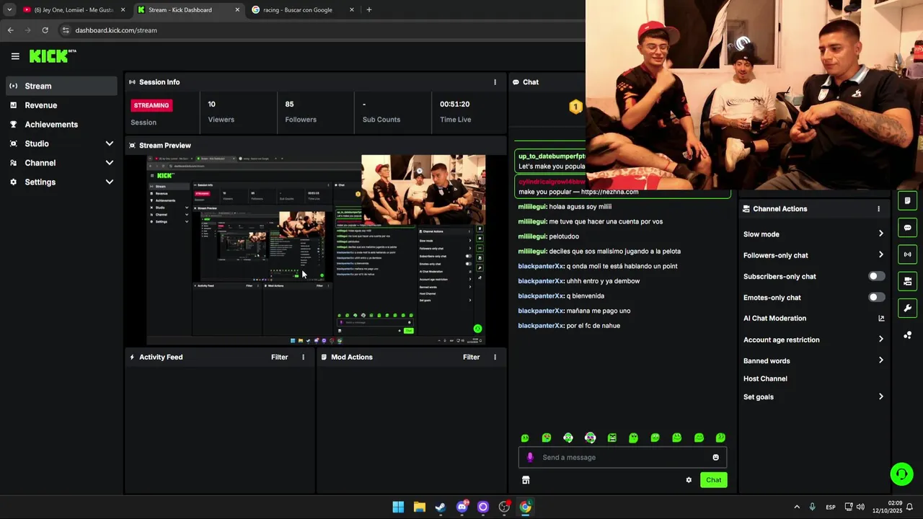Open the hamburger menu beside Kick logo
The image size is (923, 519).
pyautogui.click(x=15, y=56)
